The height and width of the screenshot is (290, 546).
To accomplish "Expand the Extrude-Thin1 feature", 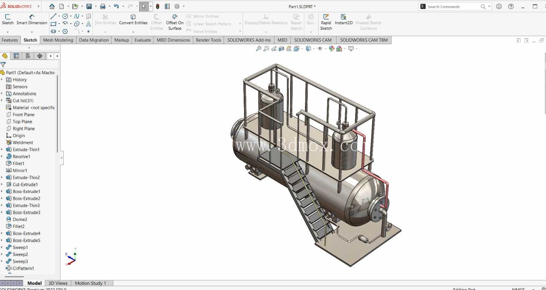I will (x=2, y=149).
